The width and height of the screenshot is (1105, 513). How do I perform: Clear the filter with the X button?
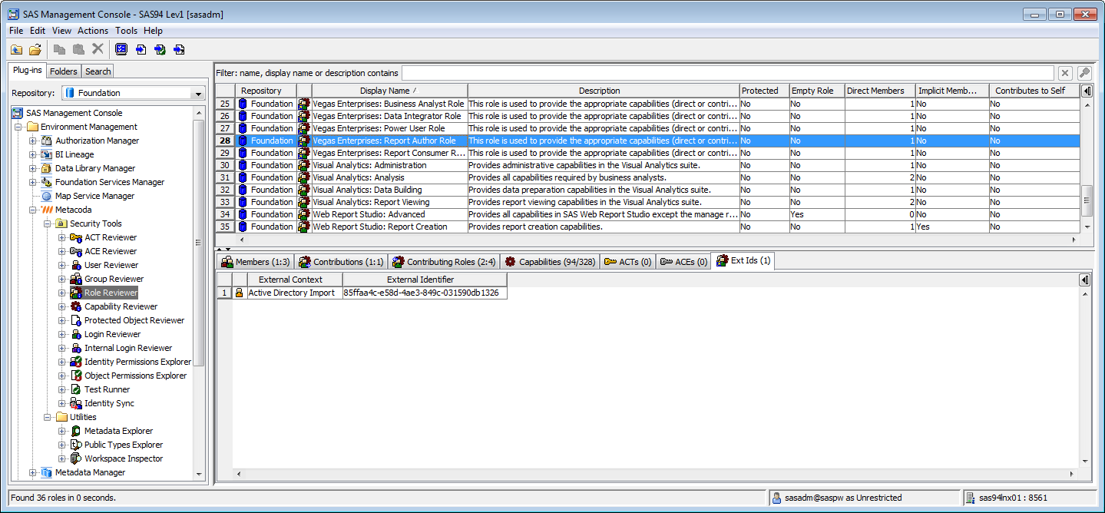pos(1065,73)
